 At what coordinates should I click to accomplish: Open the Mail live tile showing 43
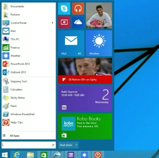tap(71, 43)
